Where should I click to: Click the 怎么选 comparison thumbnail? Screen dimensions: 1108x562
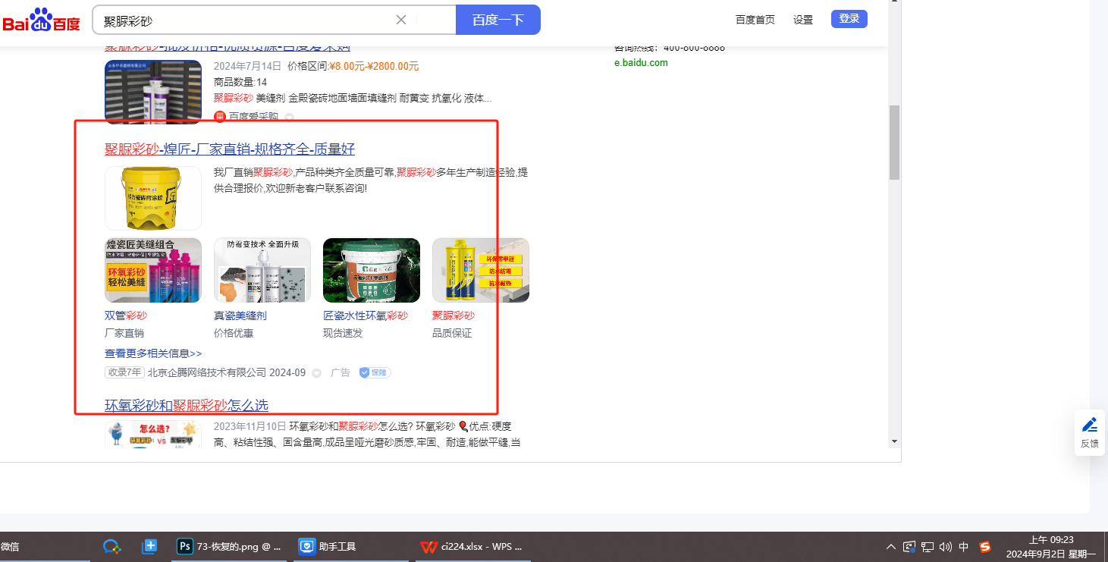(x=153, y=434)
